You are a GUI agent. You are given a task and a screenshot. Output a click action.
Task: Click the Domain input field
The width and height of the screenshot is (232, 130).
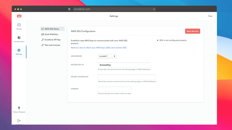[115, 89]
